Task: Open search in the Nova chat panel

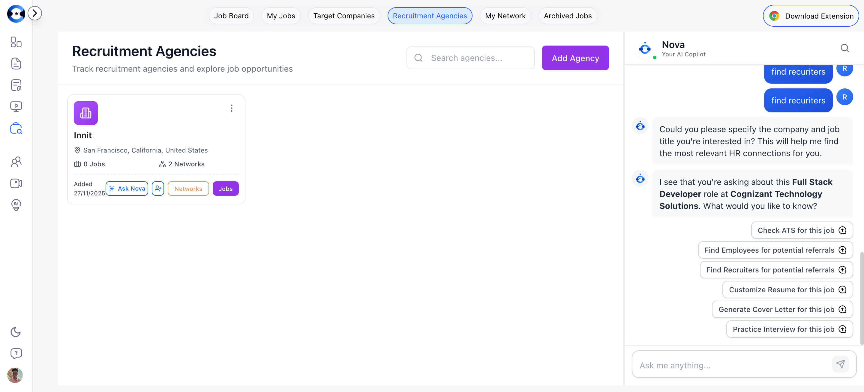Action: click(x=845, y=48)
